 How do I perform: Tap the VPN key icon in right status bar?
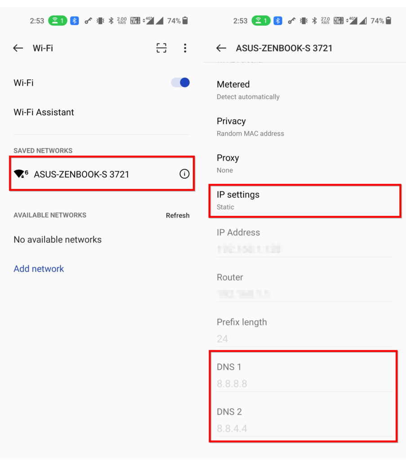(291, 21)
